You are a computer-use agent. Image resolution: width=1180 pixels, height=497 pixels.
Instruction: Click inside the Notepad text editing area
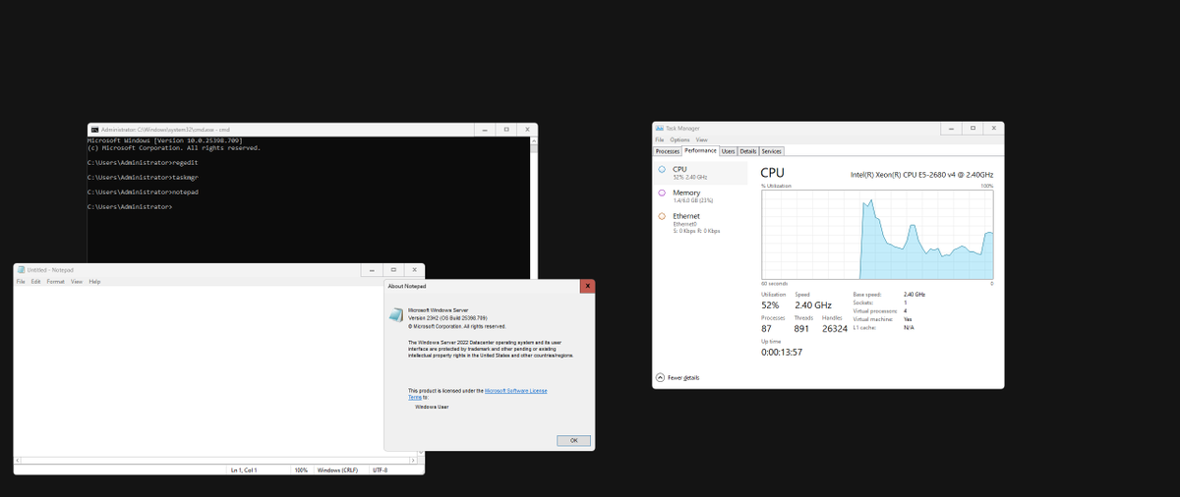tap(197, 371)
